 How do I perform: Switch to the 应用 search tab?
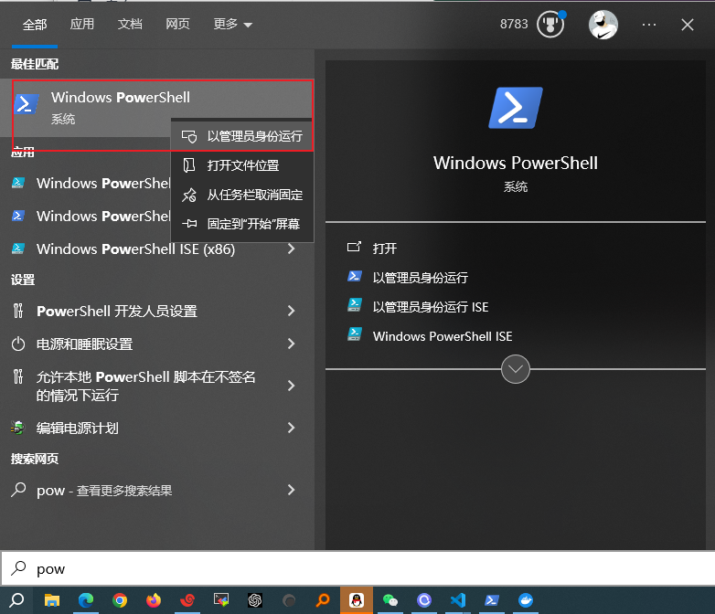(x=82, y=24)
